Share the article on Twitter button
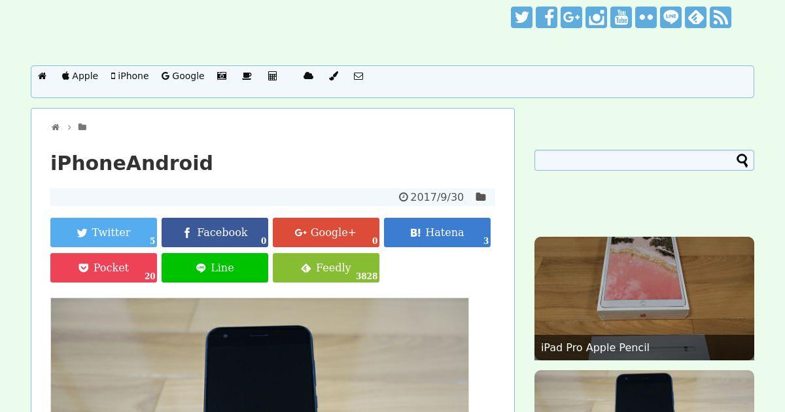This screenshot has width=785, height=412. point(103,232)
